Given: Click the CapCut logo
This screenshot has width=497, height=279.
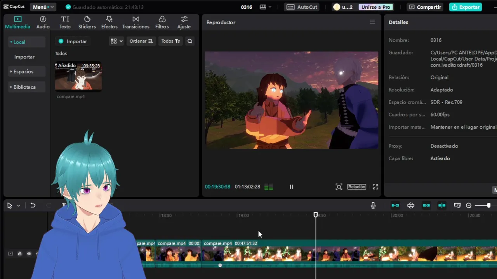Looking at the screenshot, I should coord(14,7).
